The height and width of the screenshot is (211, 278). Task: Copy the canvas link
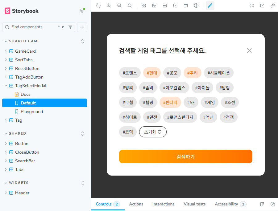(273, 6)
